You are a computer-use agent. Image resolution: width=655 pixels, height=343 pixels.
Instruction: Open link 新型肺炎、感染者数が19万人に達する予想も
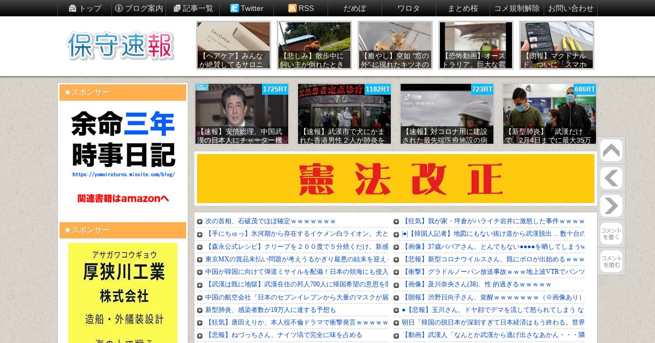271,310
